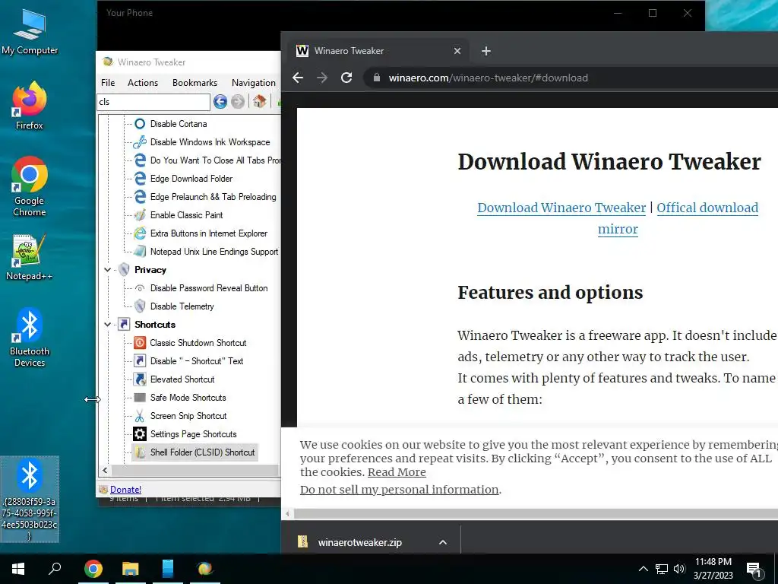Select the Privacy category label

pyautogui.click(x=150, y=270)
